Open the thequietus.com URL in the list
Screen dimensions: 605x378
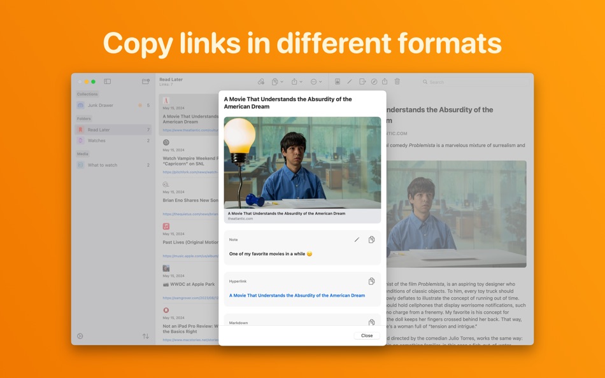coord(190,214)
